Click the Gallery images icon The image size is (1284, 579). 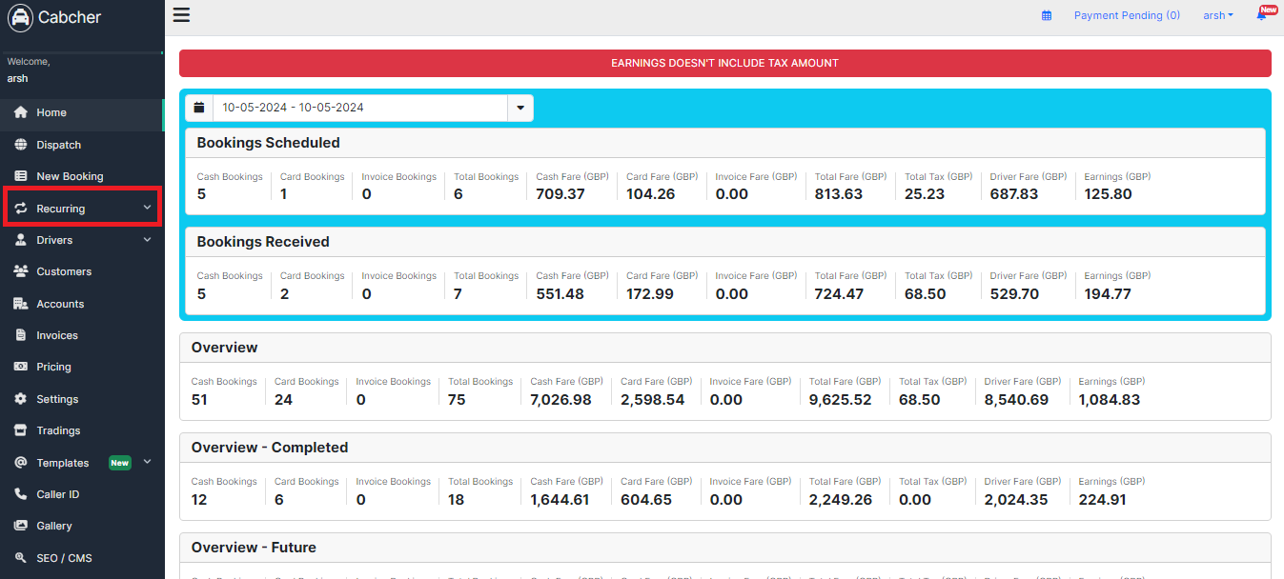click(20, 526)
